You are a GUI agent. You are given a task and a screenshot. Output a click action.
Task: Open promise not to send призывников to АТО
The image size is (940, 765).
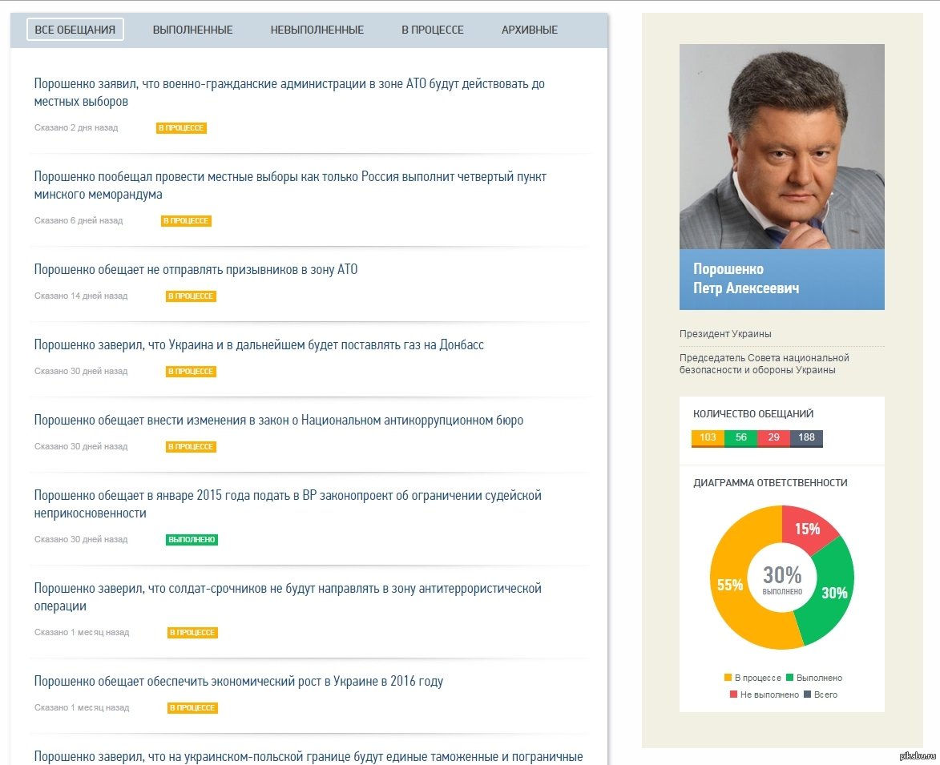(196, 270)
